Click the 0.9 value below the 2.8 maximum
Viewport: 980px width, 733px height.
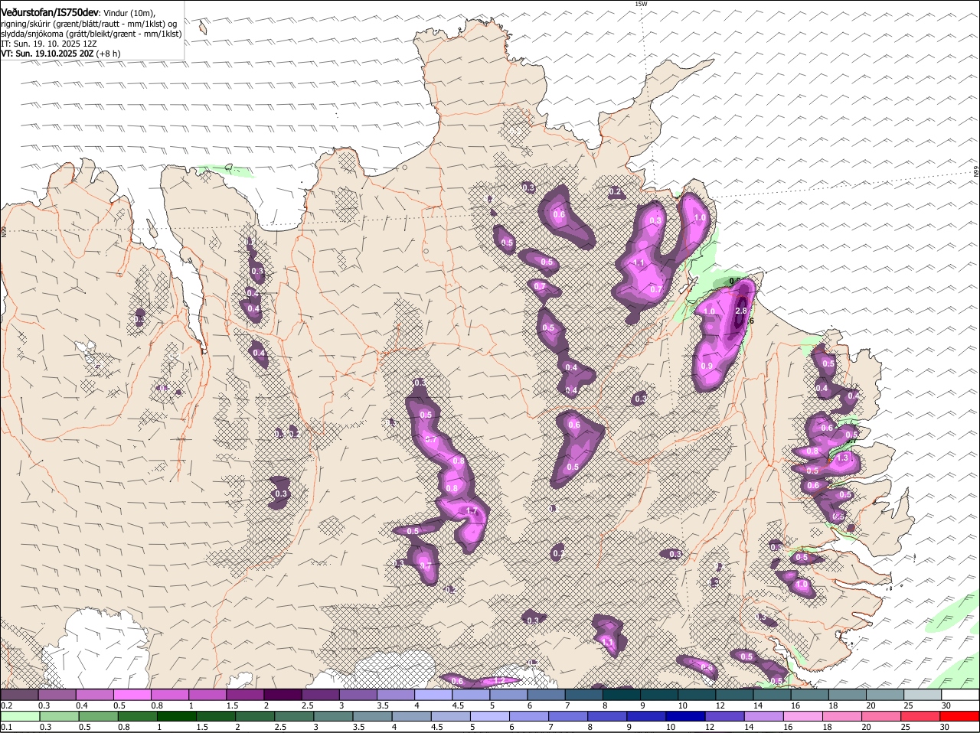pyautogui.click(x=707, y=366)
